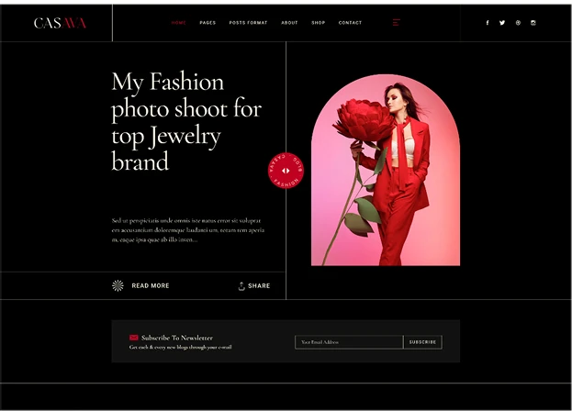This screenshot has height=411, width=572.
Task: Expand the Shop menu
Action: tap(318, 23)
